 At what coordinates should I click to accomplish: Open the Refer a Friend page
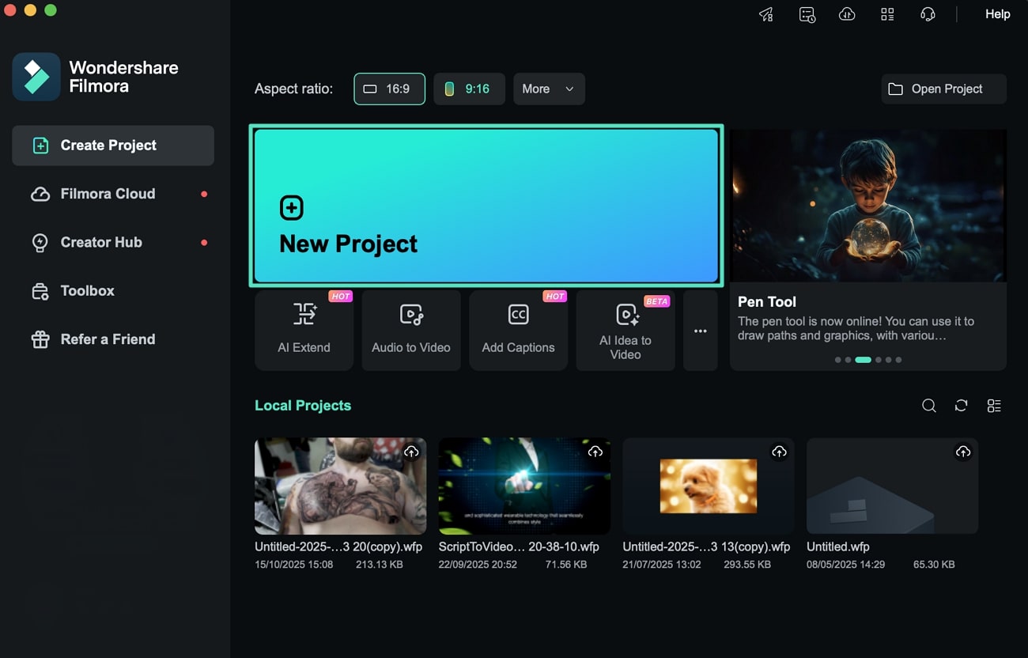click(107, 338)
